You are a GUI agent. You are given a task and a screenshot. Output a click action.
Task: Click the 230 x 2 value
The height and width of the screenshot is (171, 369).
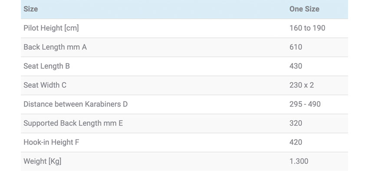click(x=302, y=85)
